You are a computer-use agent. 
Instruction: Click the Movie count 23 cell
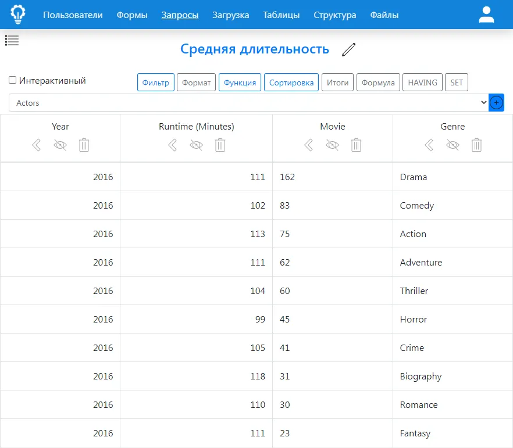[333, 433]
